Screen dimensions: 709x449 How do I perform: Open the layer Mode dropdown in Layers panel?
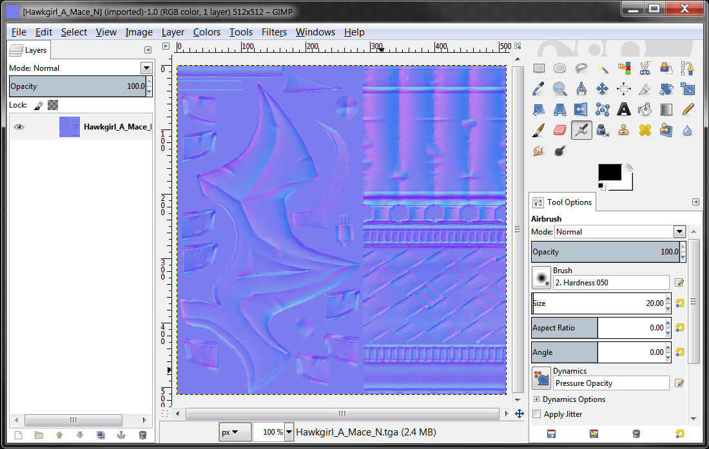(x=146, y=68)
